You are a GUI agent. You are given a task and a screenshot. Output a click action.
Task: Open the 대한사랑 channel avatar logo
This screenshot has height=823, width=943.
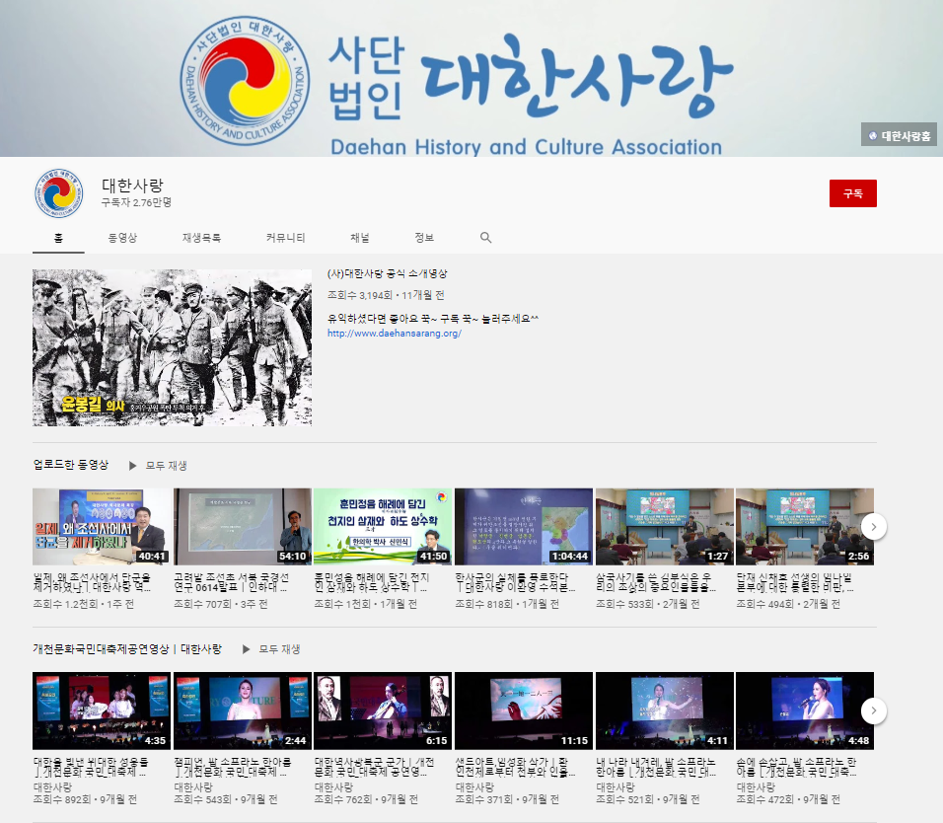[x=58, y=193]
